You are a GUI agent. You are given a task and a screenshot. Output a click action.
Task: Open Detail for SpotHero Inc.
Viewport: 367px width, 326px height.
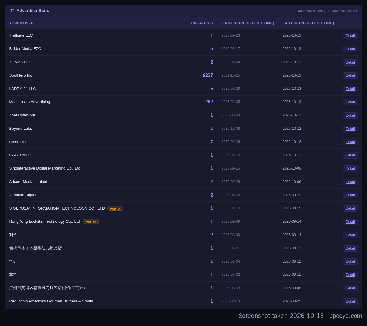[350, 75]
